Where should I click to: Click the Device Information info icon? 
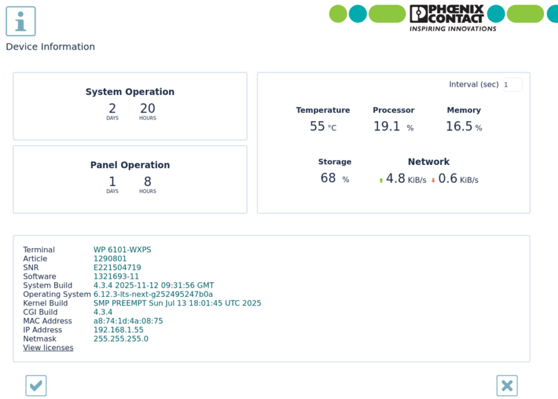[21, 21]
